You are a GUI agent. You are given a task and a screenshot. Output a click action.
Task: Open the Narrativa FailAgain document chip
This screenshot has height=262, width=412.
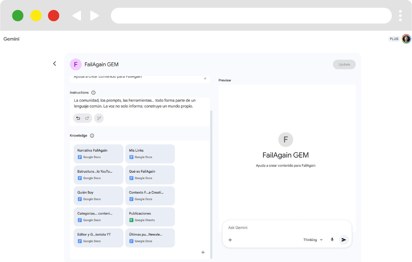99,153
